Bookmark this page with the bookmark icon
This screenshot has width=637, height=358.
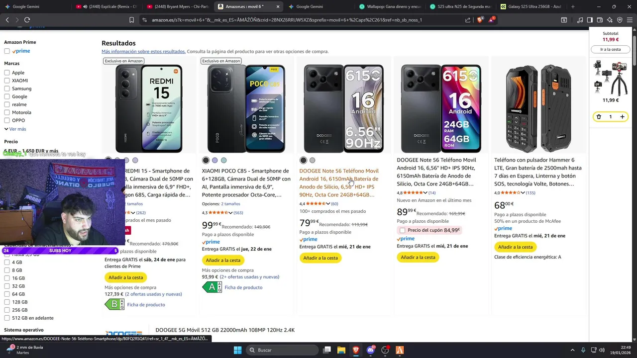pyautogui.click(x=132, y=20)
